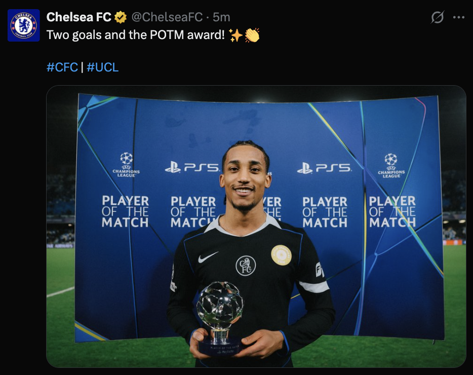This screenshot has height=375, width=473.
Task: Click the gold verified badge
Action: click(121, 17)
